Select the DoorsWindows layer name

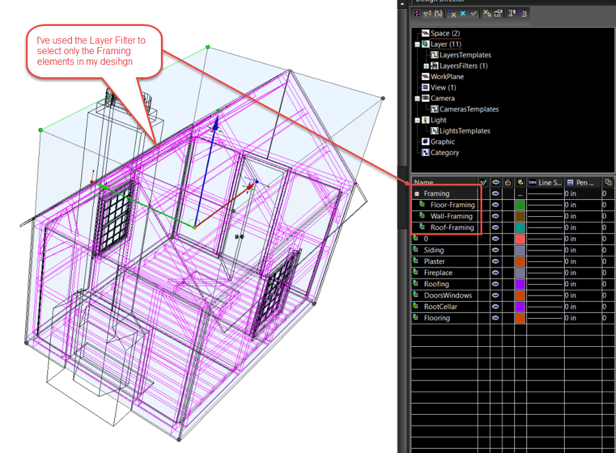point(448,296)
